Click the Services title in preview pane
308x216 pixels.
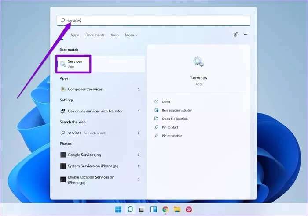198,78
